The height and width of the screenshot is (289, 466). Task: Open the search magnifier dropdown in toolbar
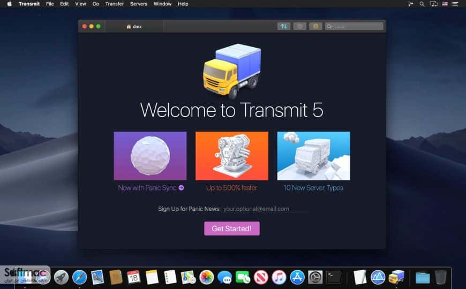[329, 26]
